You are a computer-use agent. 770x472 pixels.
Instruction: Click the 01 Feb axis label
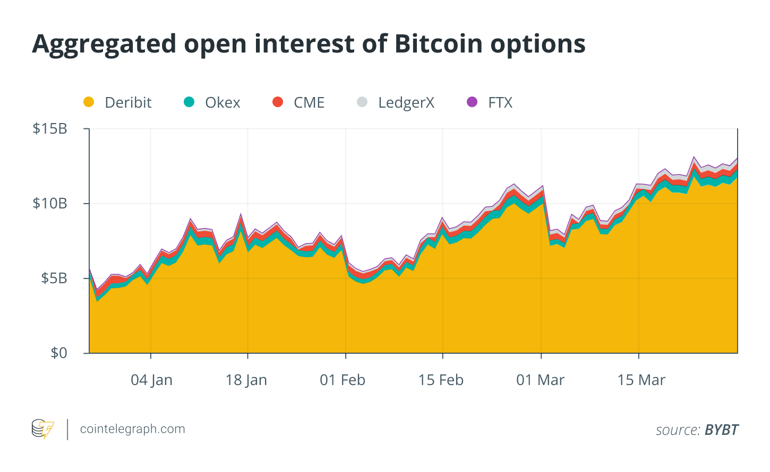(343, 380)
